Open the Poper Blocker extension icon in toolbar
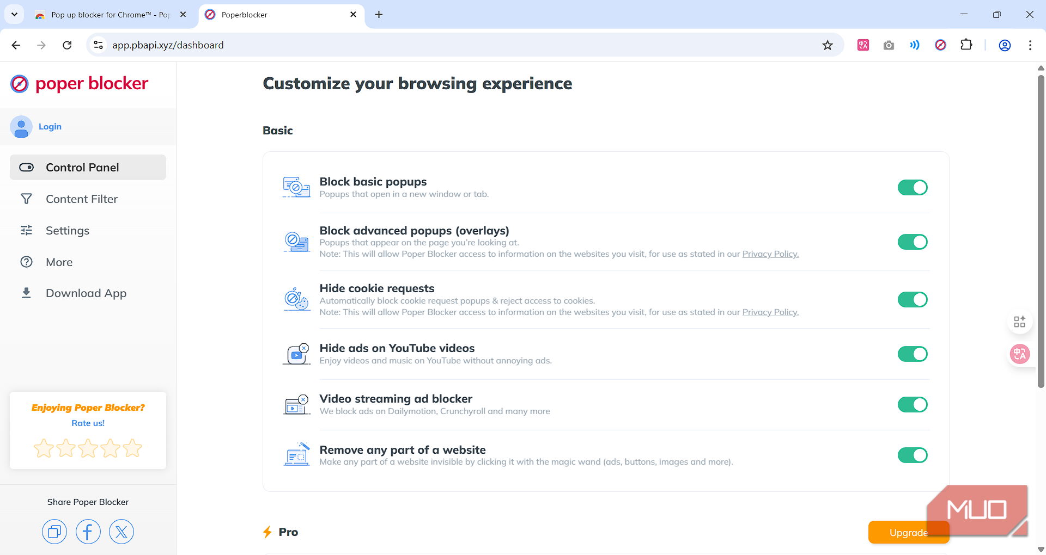Image resolution: width=1046 pixels, height=555 pixels. coord(940,45)
